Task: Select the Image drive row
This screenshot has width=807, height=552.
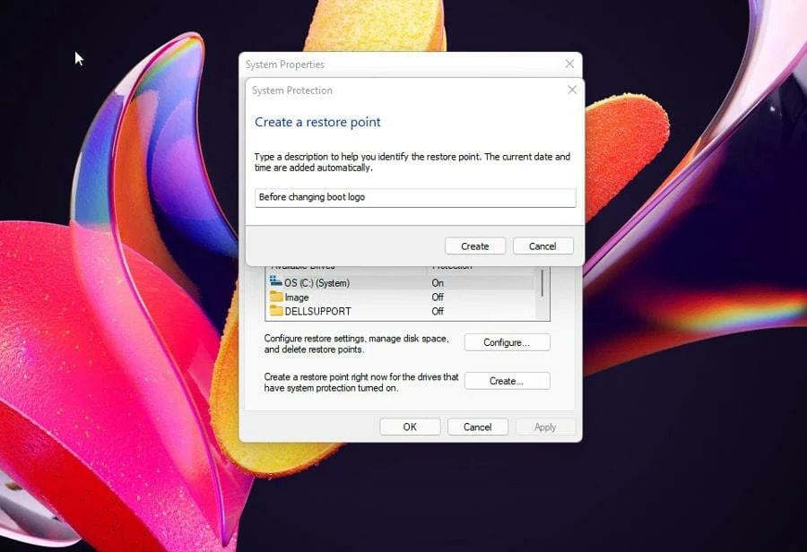Action: pos(401,297)
